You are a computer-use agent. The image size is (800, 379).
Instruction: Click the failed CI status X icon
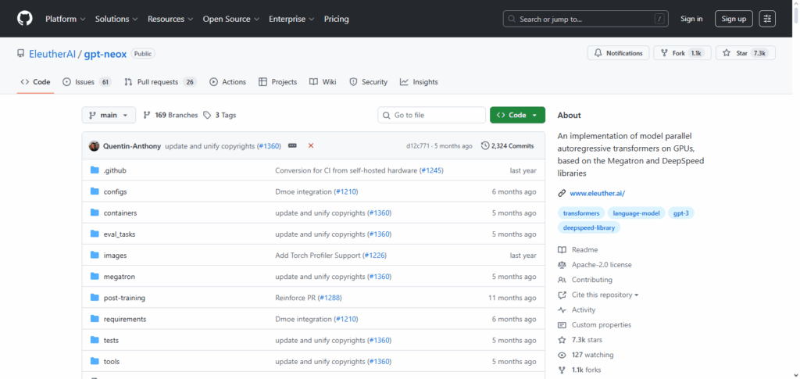coord(311,146)
